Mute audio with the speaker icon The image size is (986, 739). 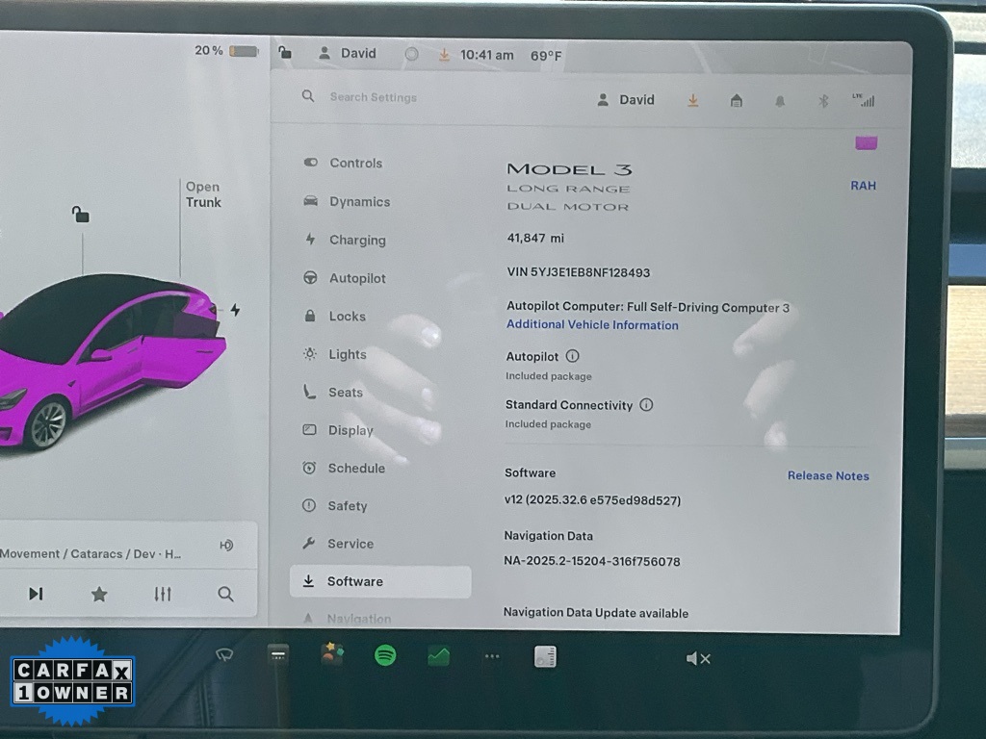(x=698, y=658)
